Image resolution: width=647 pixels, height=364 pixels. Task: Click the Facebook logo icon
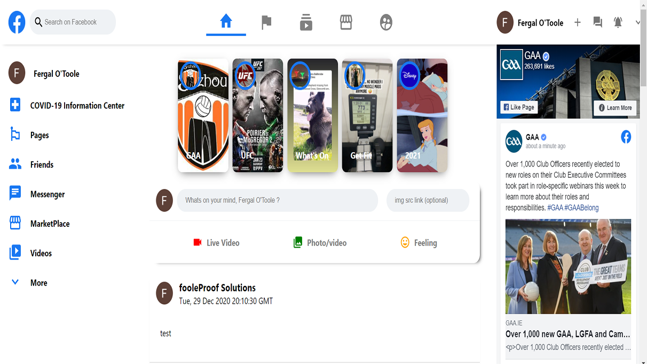click(17, 22)
